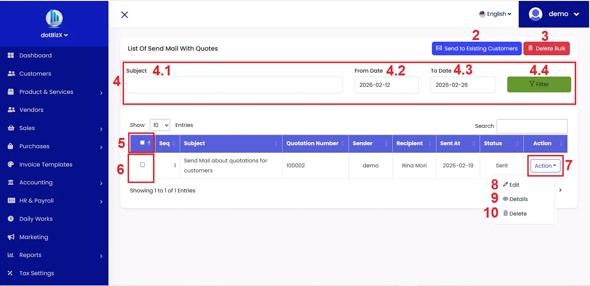Image resolution: width=590 pixels, height=286 pixels.
Task: Open Invoice Templates
Action: [x=46, y=164]
